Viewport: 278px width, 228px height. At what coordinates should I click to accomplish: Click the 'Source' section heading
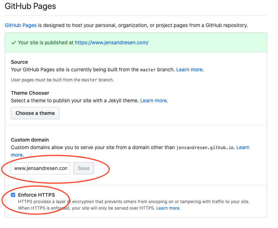click(x=19, y=62)
